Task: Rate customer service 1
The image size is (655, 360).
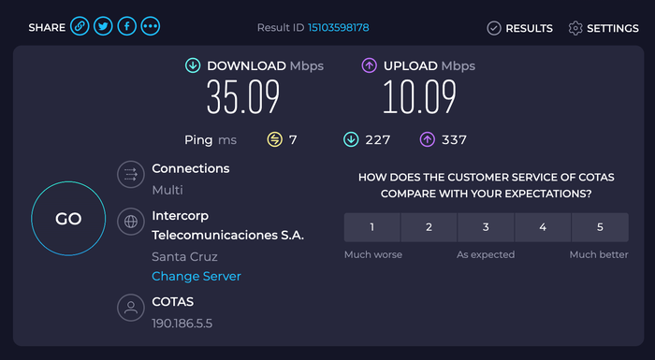Action: tap(372, 227)
